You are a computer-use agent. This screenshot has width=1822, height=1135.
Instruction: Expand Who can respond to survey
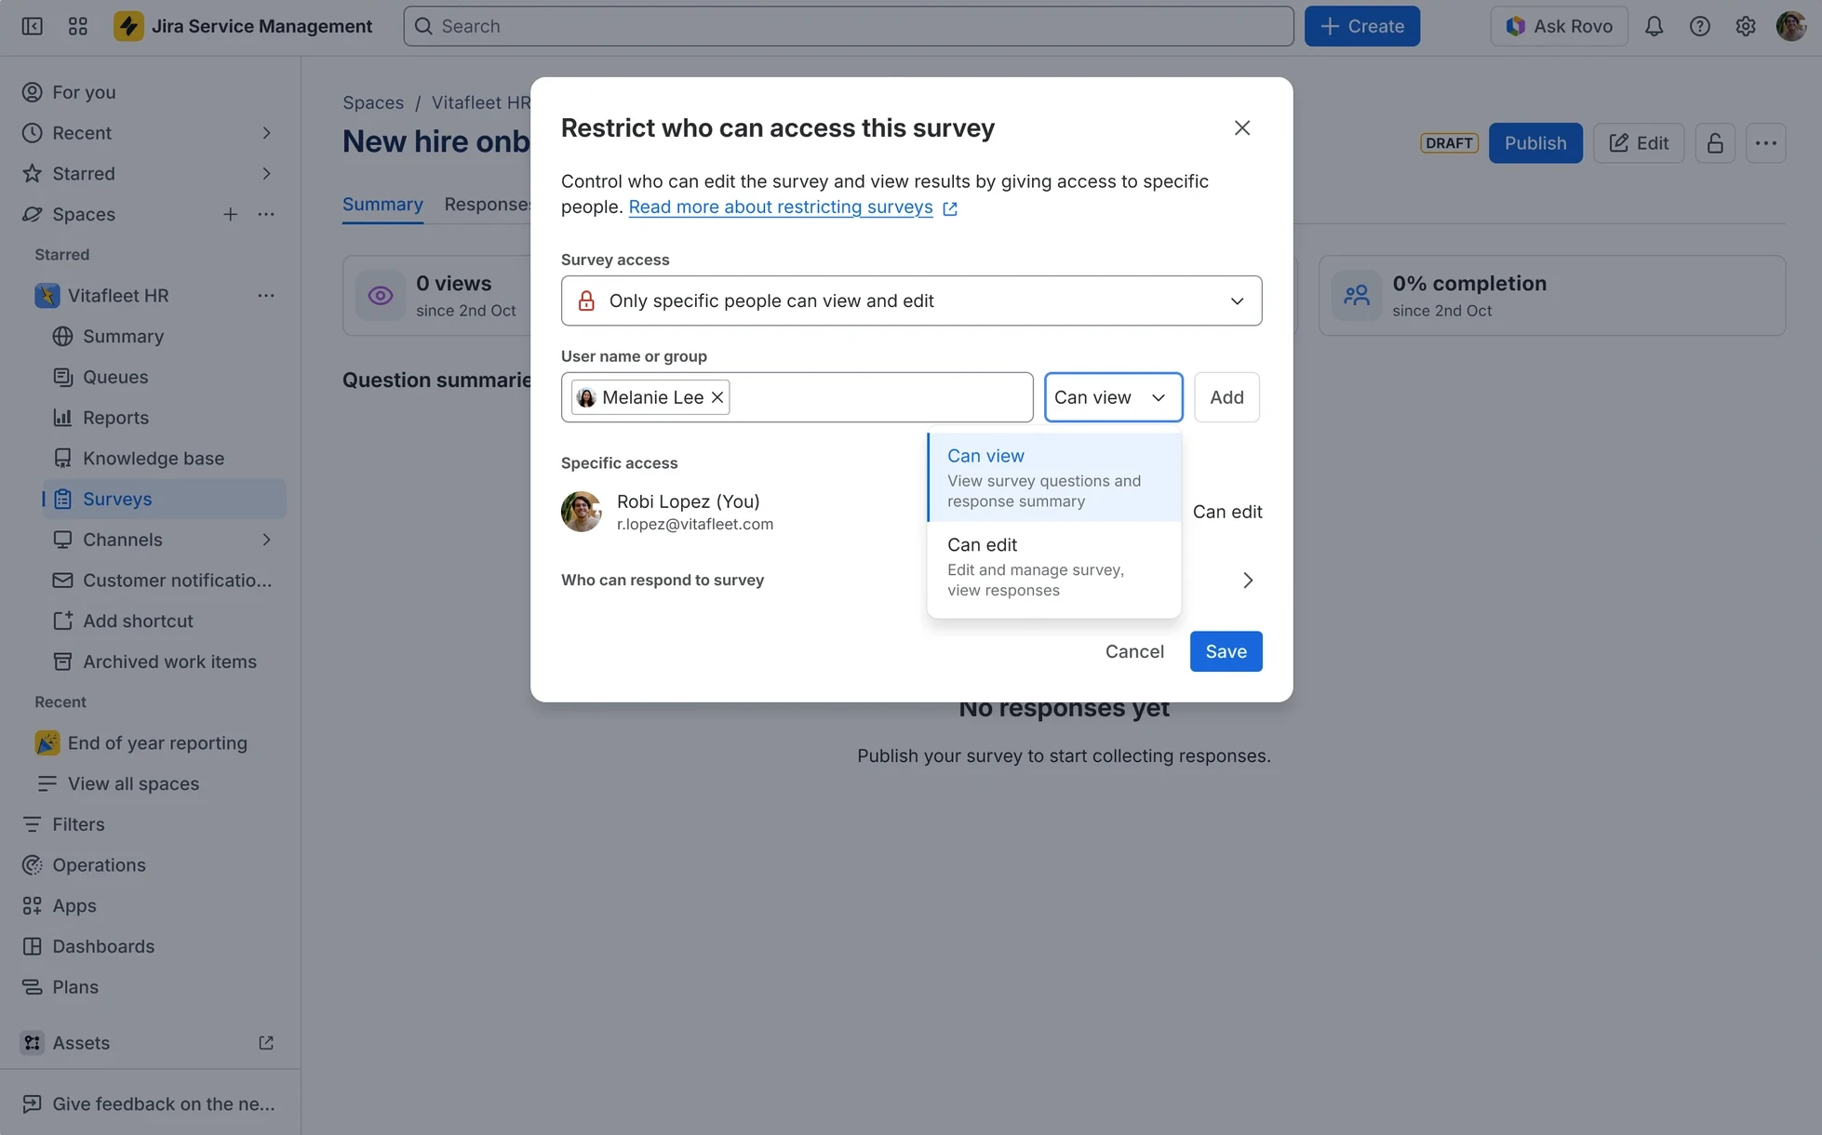click(x=1247, y=581)
